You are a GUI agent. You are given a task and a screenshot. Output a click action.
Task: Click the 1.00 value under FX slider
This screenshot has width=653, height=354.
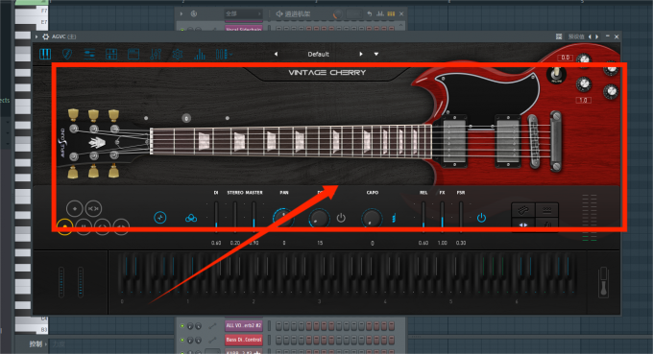tap(443, 243)
